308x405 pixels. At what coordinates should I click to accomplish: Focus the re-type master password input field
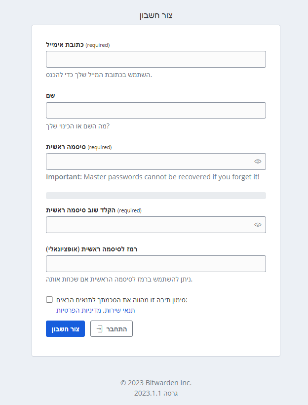pyautogui.click(x=148, y=225)
